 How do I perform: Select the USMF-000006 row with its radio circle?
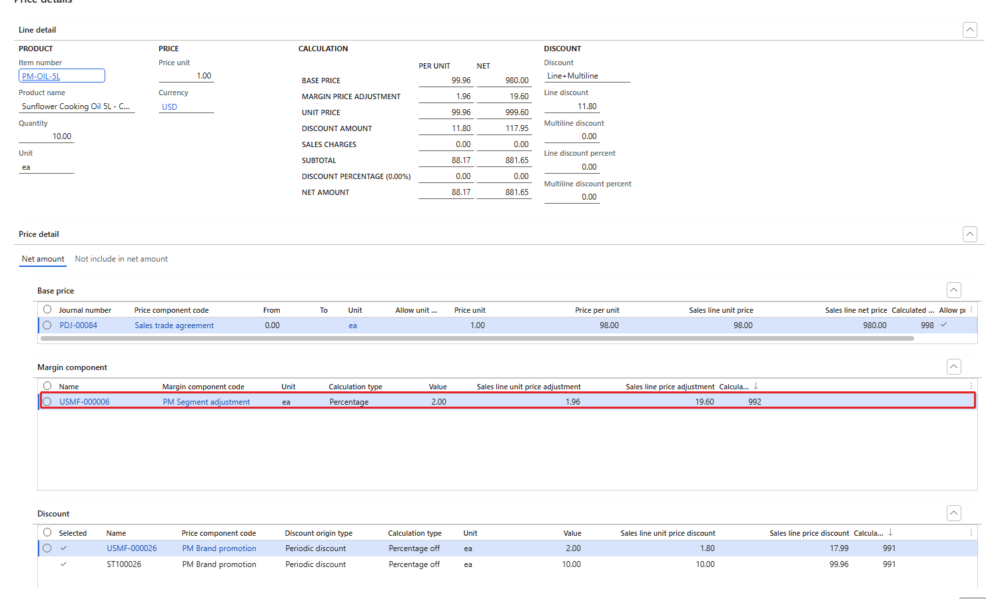tap(47, 402)
